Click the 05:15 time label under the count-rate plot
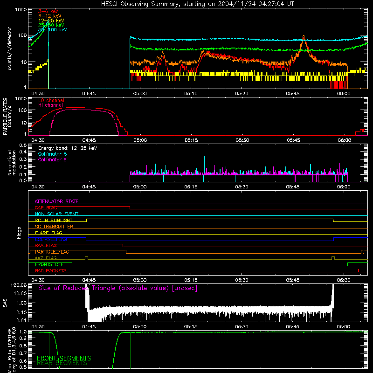 coord(191,94)
